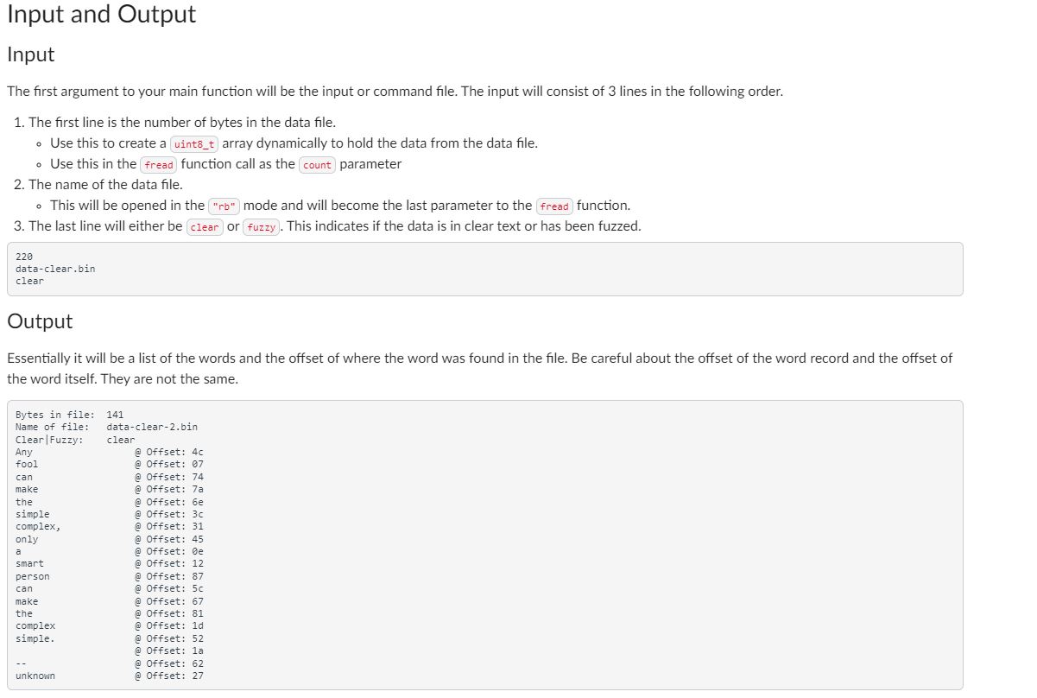Screen dimensions: 1037x698
Task: Select 'Offset: 27' on the last line
Action: click(169, 676)
